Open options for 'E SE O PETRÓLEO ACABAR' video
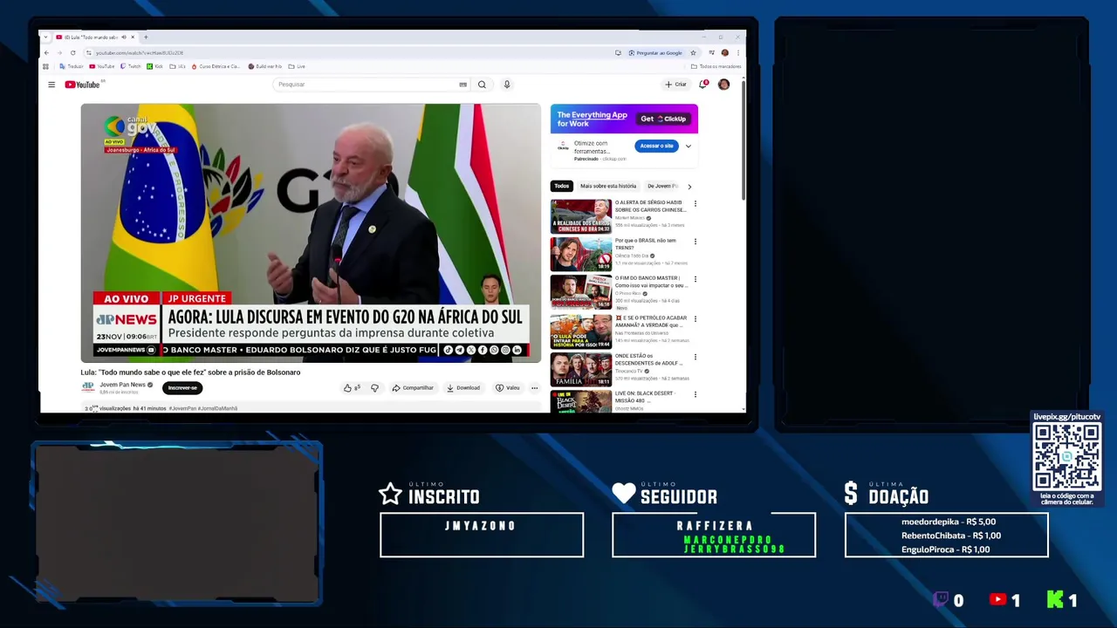The height and width of the screenshot is (628, 1117). pyautogui.click(x=696, y=319)
